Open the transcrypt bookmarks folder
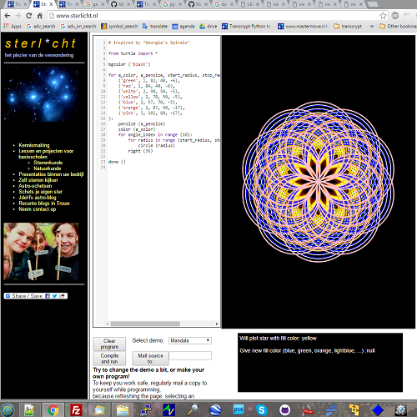This screenshot has width=417, height=417. point(348,27)
